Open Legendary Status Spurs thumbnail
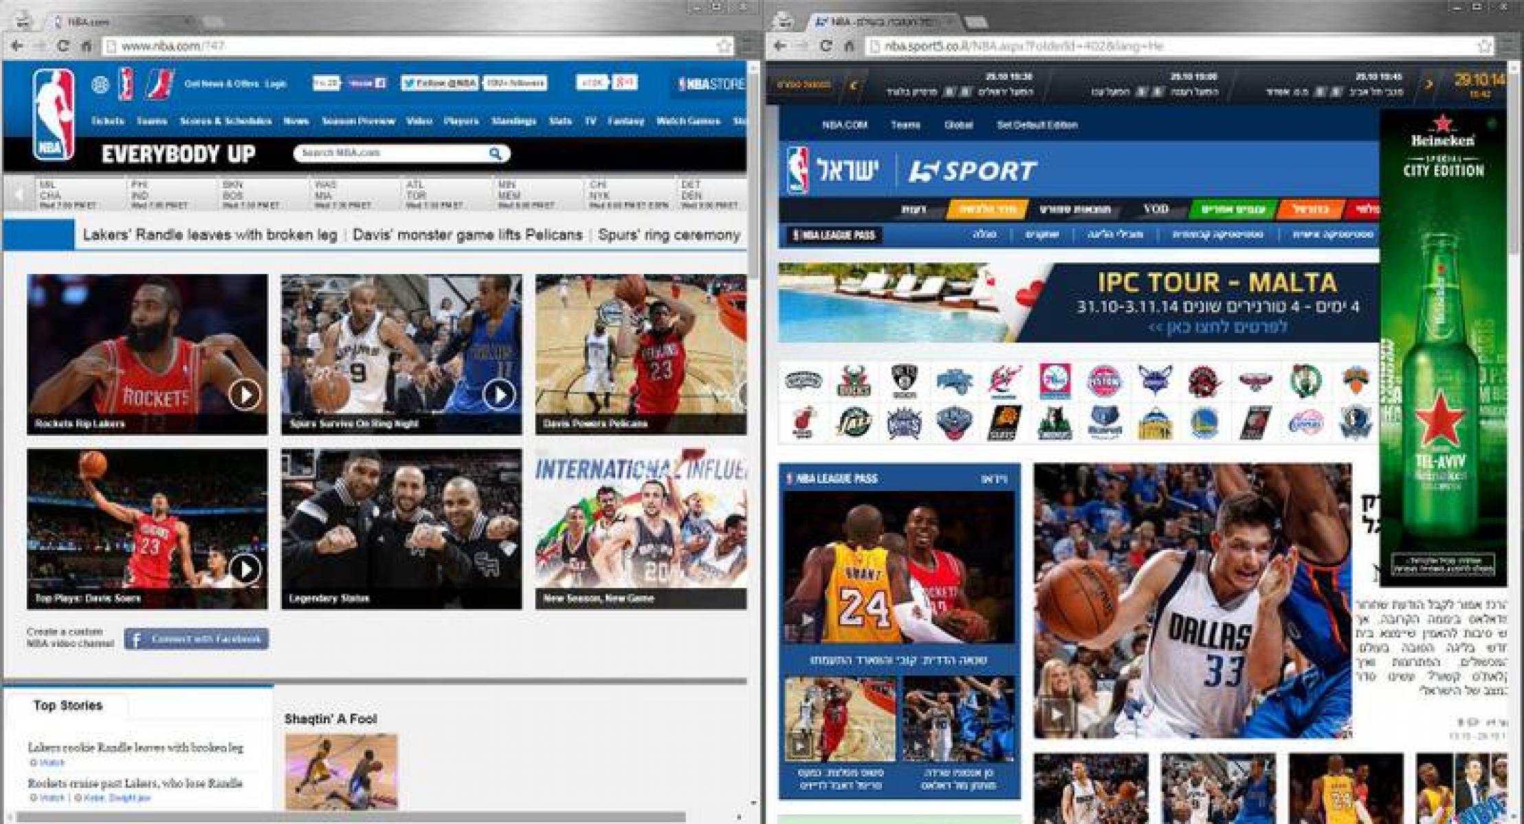This screenshot has width=1524, height=824. (401, 529)
